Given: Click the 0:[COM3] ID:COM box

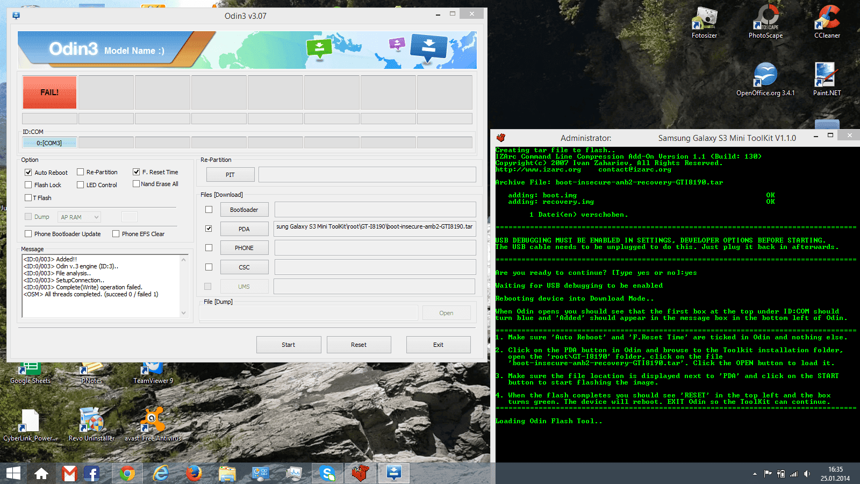Looking at the screenshot, I should pyautogui.click(x=49, y=143).
